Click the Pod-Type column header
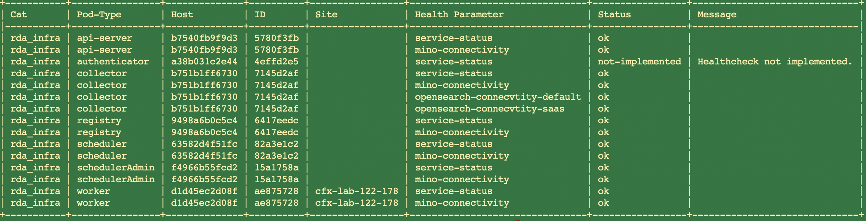 [99, 15]
